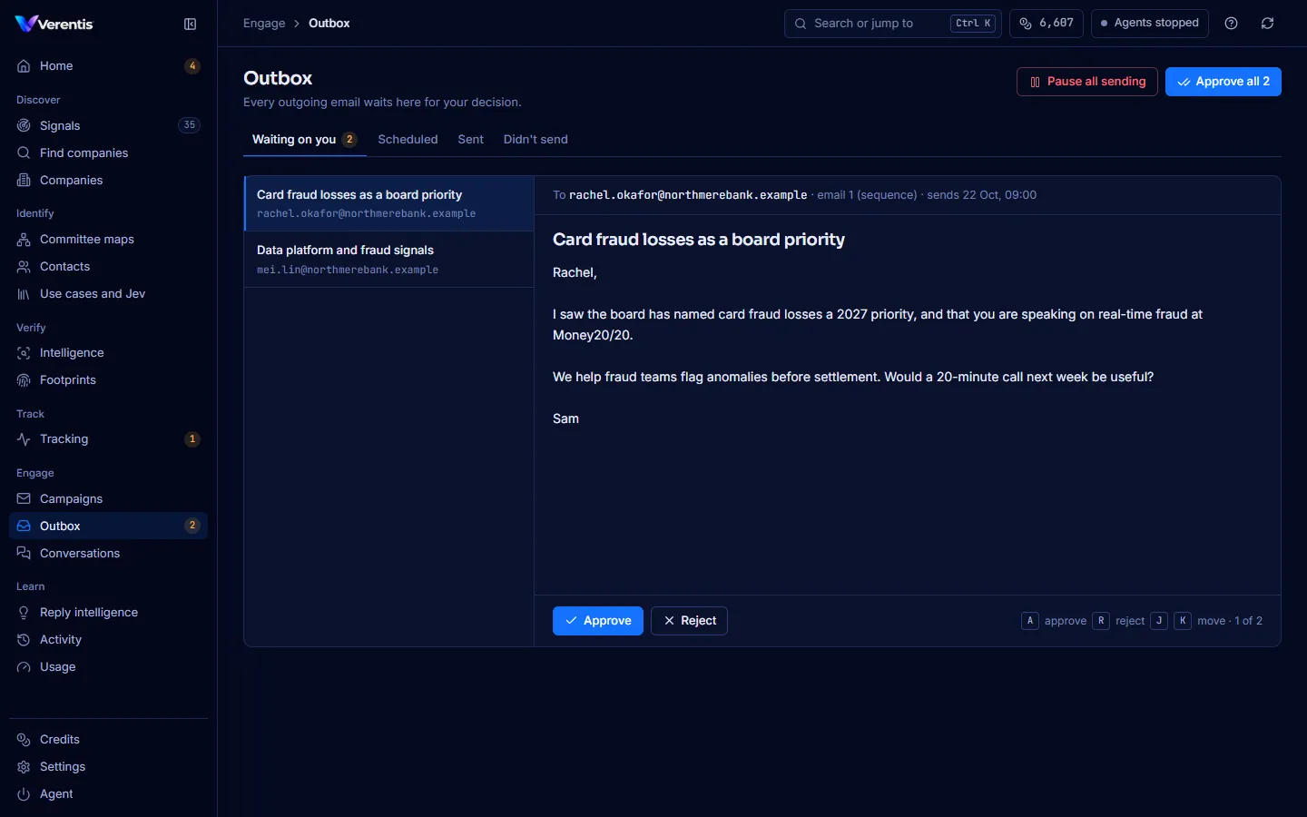Open the help icon in top bar

point(1232,24)
